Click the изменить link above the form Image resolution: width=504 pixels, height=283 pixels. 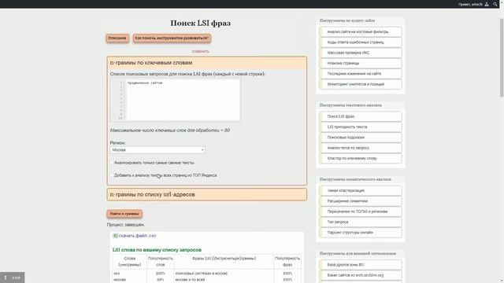tap(200, 51)
